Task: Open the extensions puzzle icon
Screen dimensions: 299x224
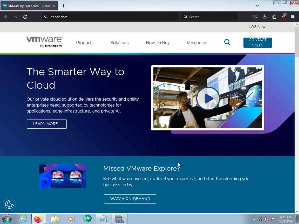Action: click(x=274, y=17)
